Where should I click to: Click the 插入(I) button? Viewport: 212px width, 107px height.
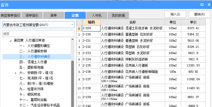(175, 14)
